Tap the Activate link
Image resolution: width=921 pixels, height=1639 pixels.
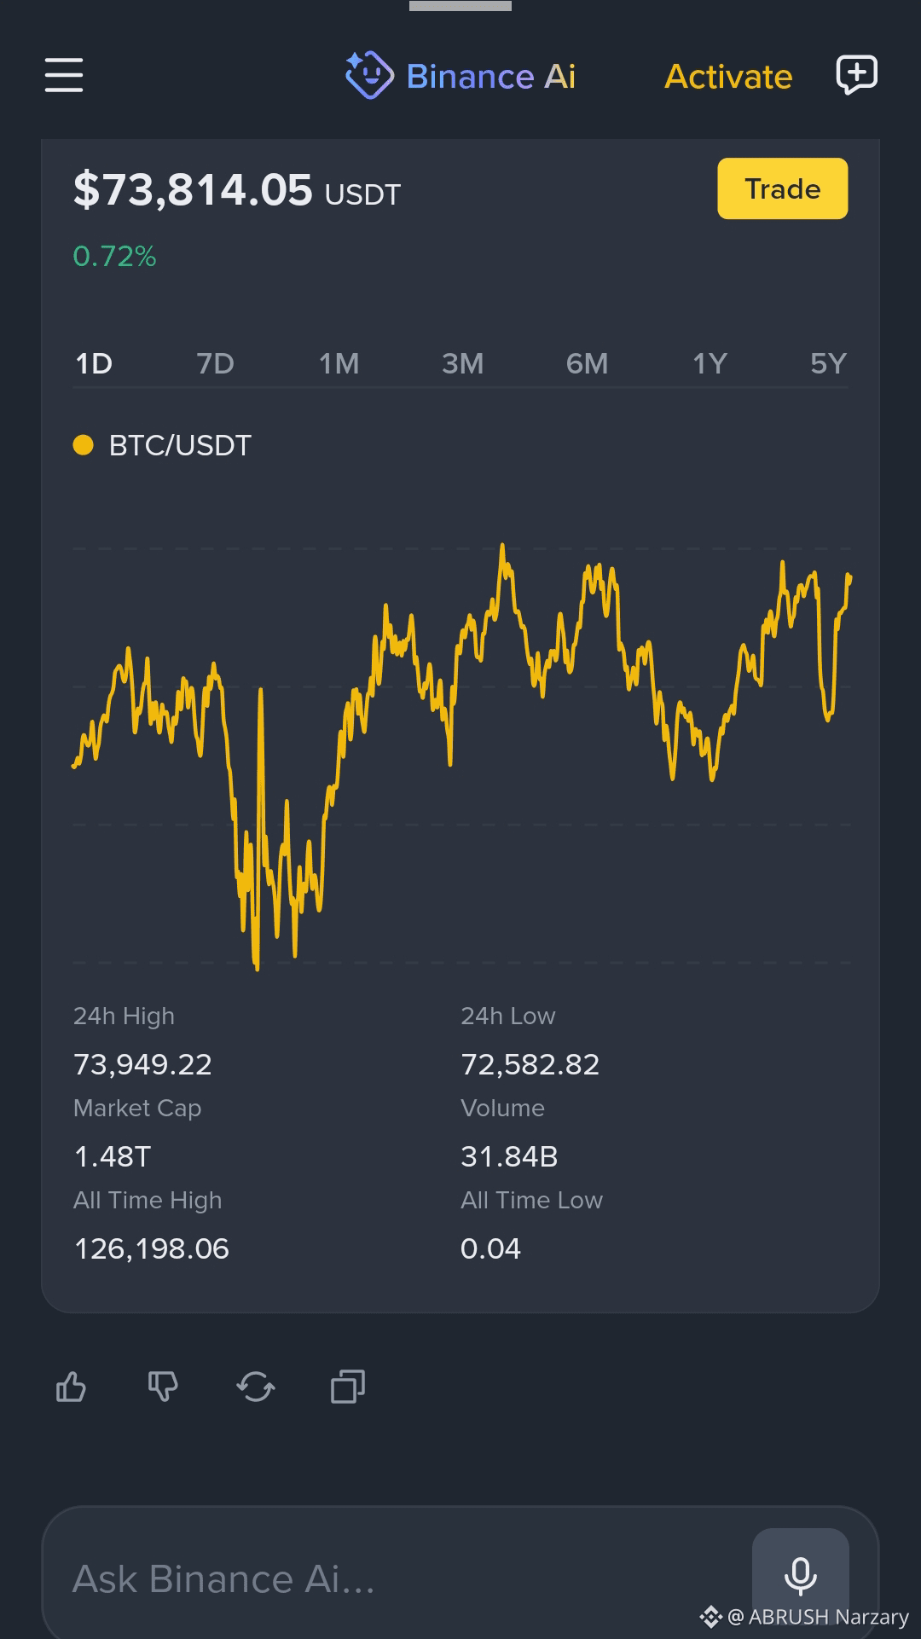pos(728,77)
